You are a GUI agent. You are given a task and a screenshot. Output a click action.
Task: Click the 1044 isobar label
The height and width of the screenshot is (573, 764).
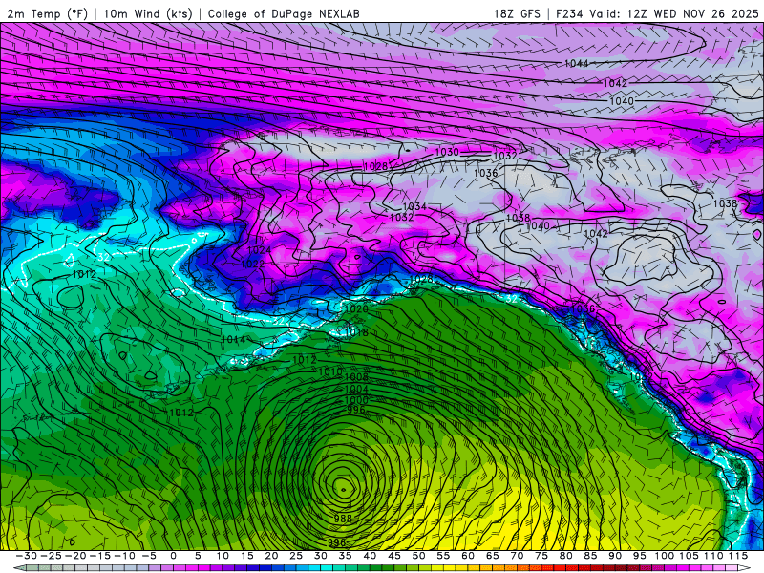[577, 63]
